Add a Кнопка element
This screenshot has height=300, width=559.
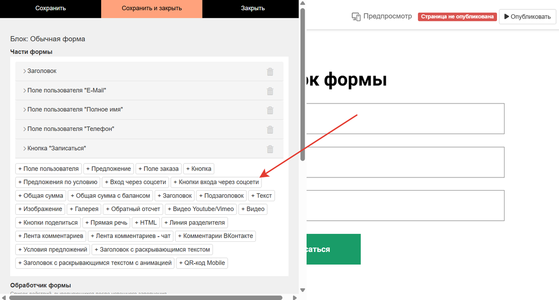tap(199, 169)
